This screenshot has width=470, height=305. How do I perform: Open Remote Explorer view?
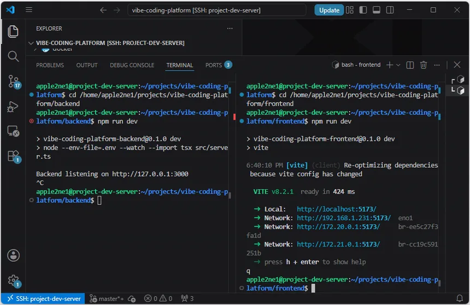coord(13,131)
